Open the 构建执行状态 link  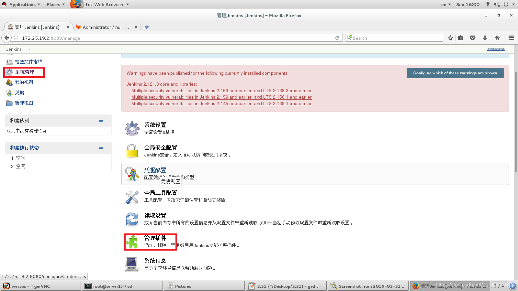[24, 148]
